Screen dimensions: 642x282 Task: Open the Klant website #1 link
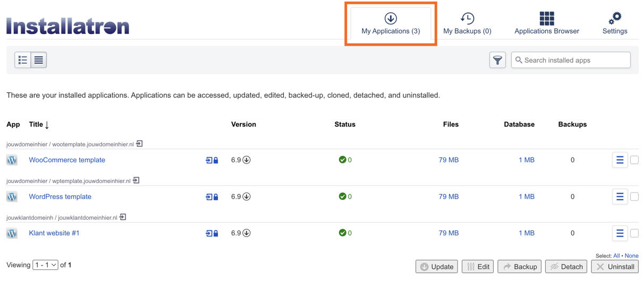[54, 233]
